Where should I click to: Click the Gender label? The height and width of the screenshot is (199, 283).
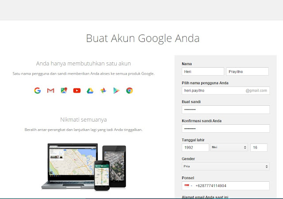188,159
